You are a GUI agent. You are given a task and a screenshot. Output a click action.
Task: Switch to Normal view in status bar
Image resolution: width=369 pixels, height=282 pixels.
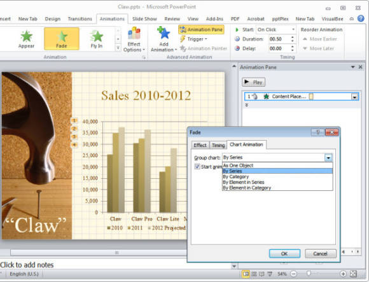pos(246,274)
